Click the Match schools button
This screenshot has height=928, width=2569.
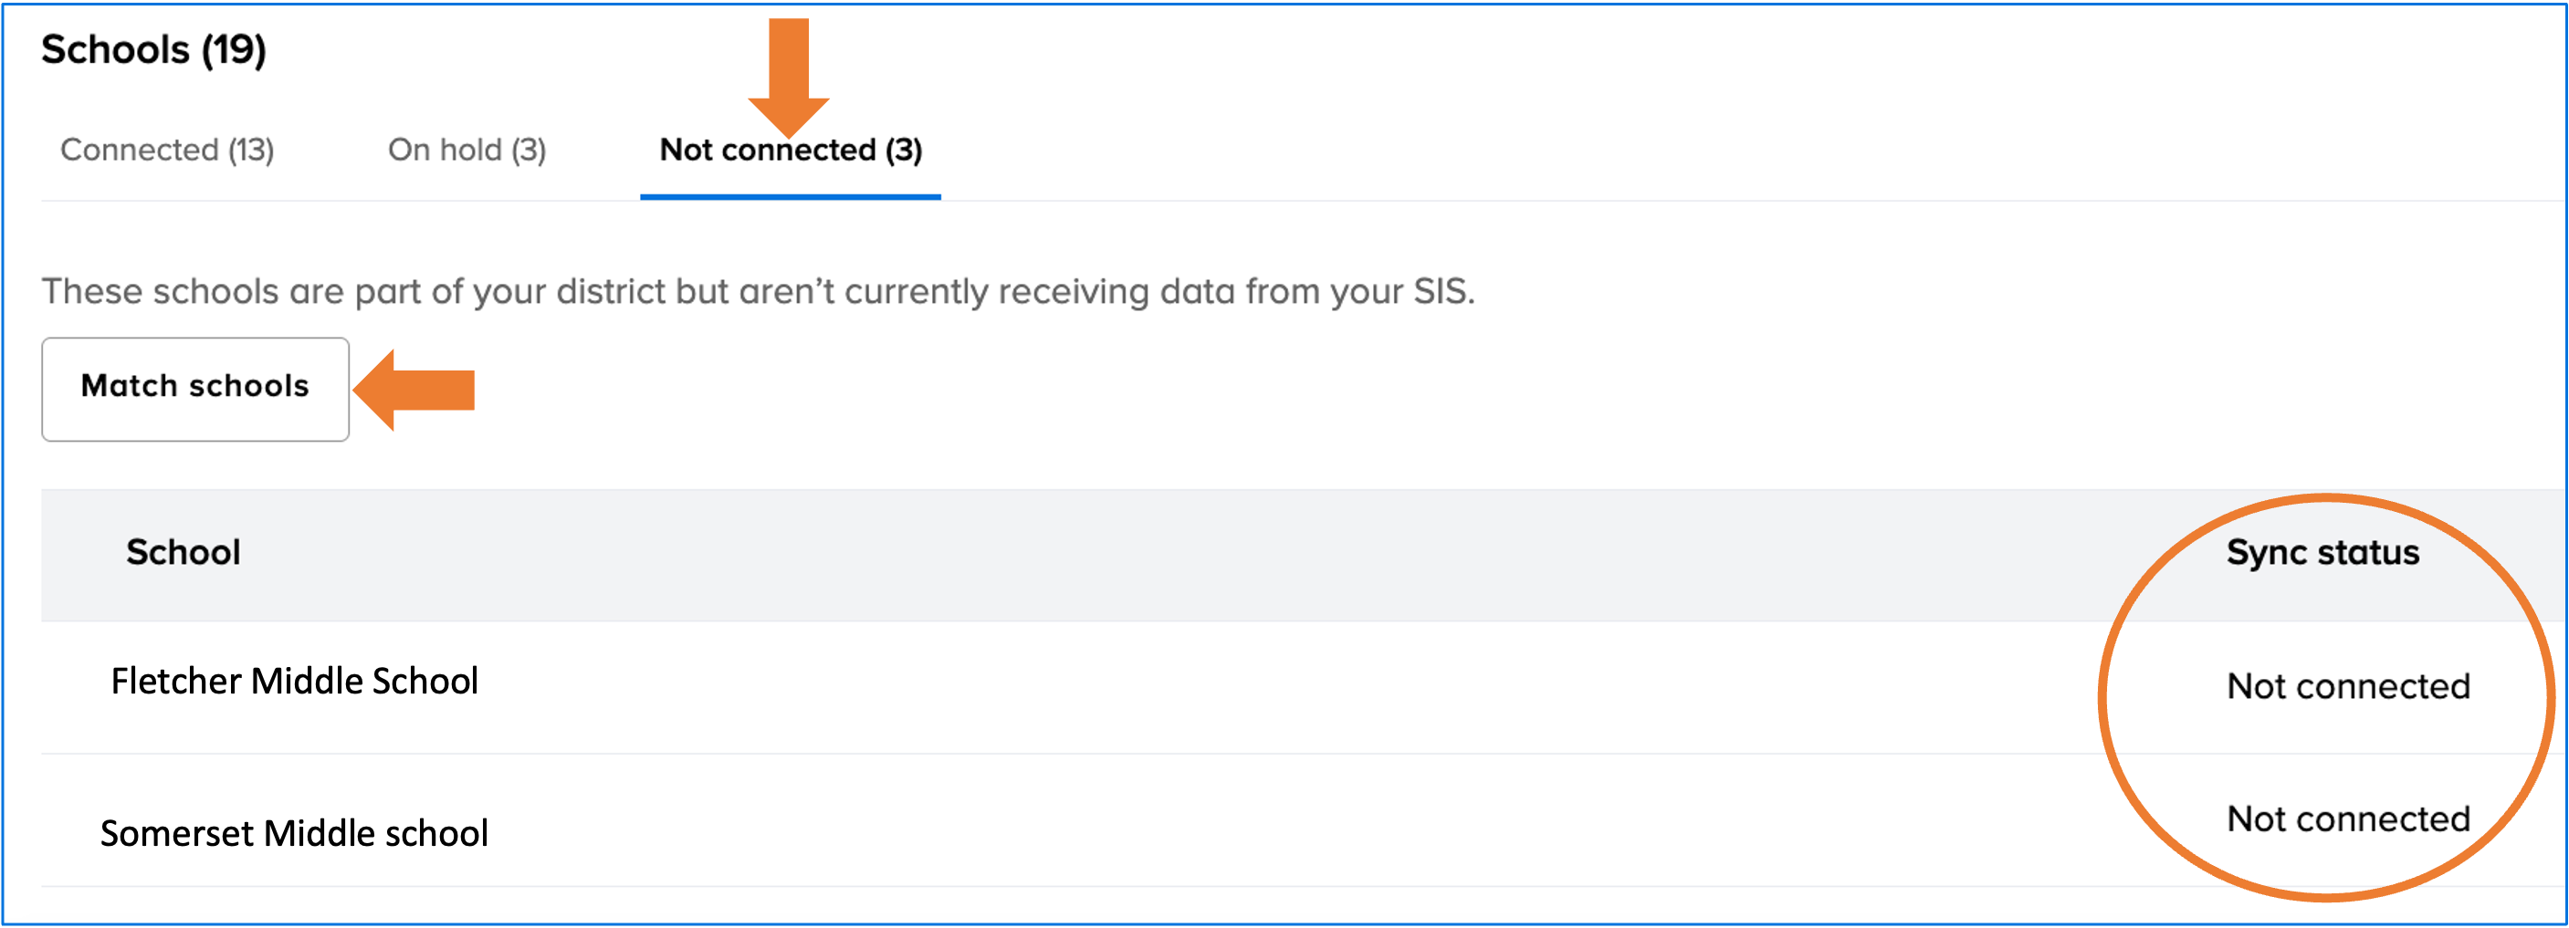point(195,387)
